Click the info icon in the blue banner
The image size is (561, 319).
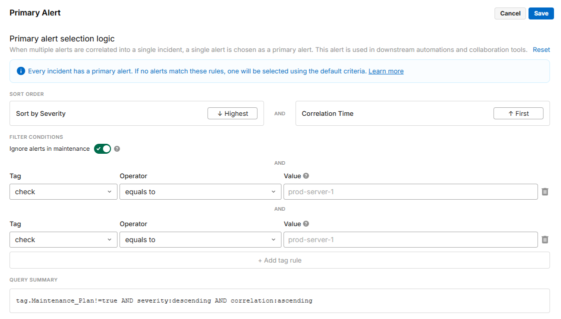point(21,71)
